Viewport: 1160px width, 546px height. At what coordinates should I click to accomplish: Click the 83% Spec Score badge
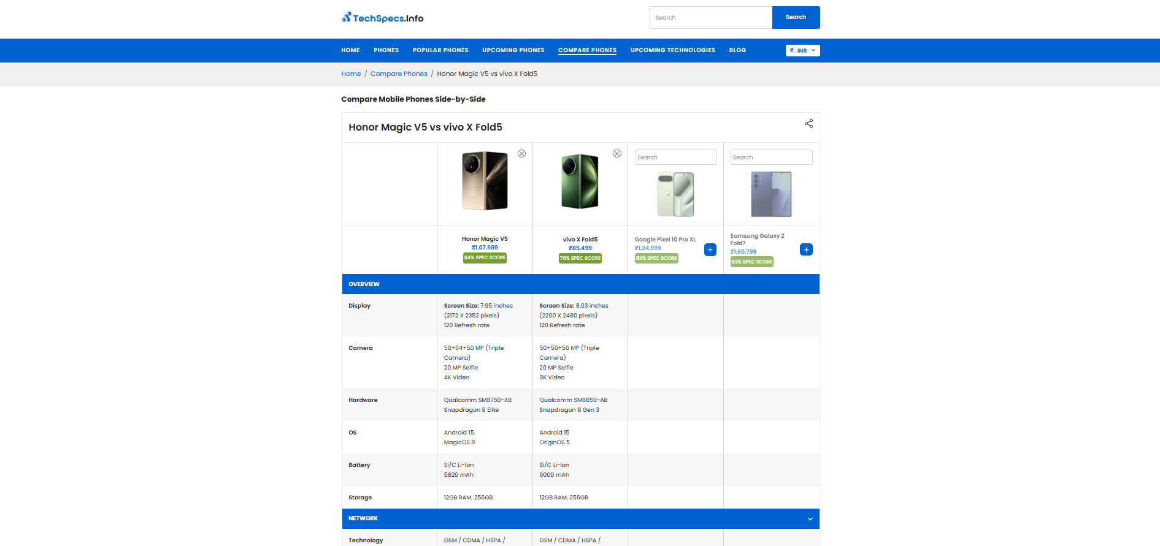tap(656, 259)
